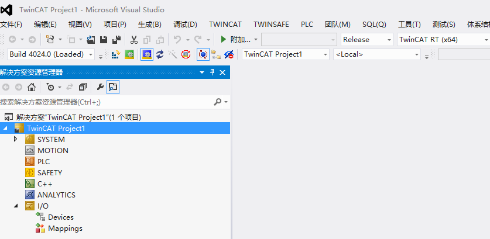Click the Visual Studio logo icon
The image size is (490, 239).
click(x=6, y=10)
